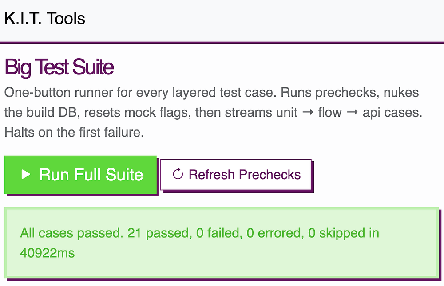Click the "api cases" text in description

[391, 113]
